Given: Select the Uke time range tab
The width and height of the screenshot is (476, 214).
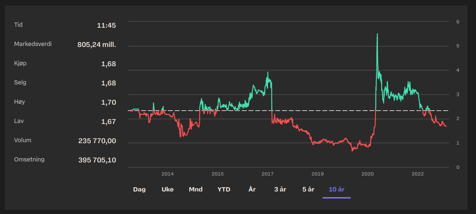Looking at the screenshot, I should tap(168, 190).
